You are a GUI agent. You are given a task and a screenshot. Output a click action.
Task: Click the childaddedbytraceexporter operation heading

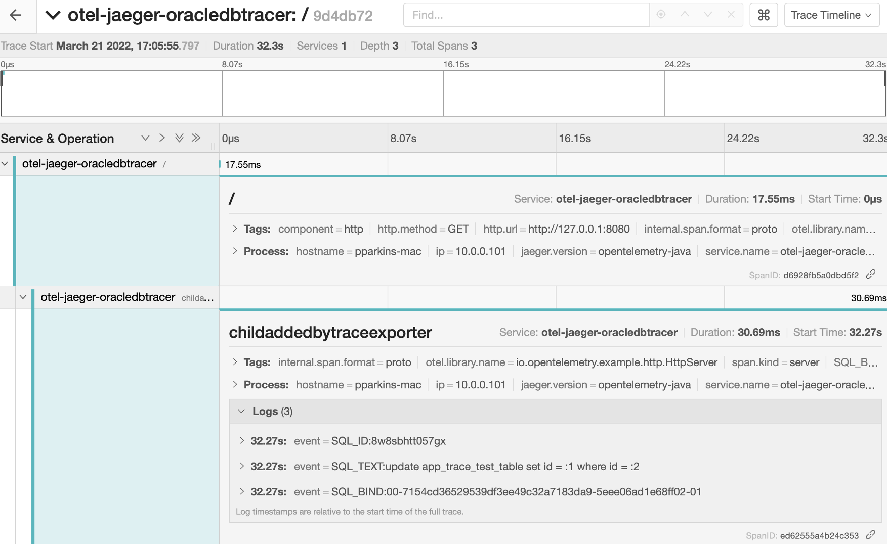(x=330, y=332)
